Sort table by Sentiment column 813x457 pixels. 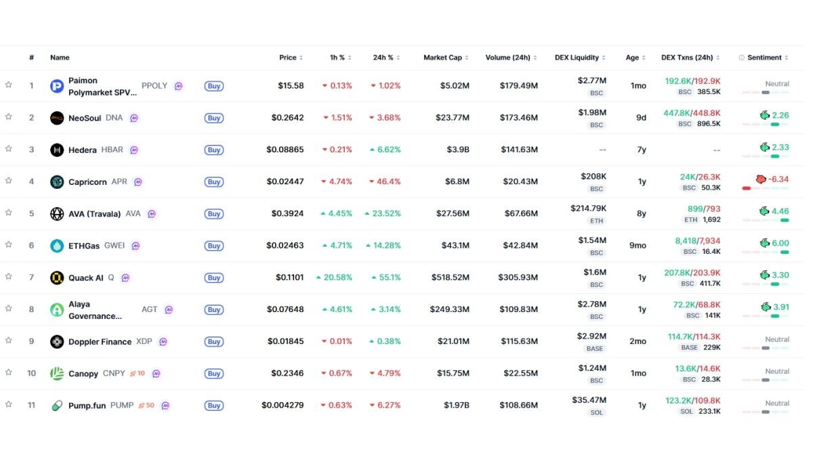tap(768, 58)
